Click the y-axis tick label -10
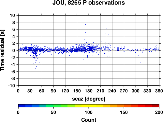This screenshot has width=163, height=122. coord(11,86)
